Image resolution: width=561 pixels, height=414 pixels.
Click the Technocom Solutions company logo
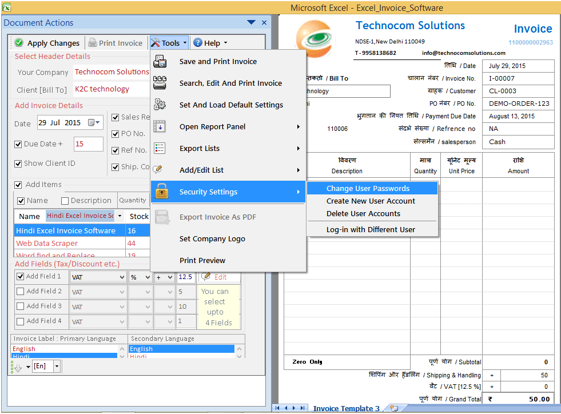[x=315, y=39]
